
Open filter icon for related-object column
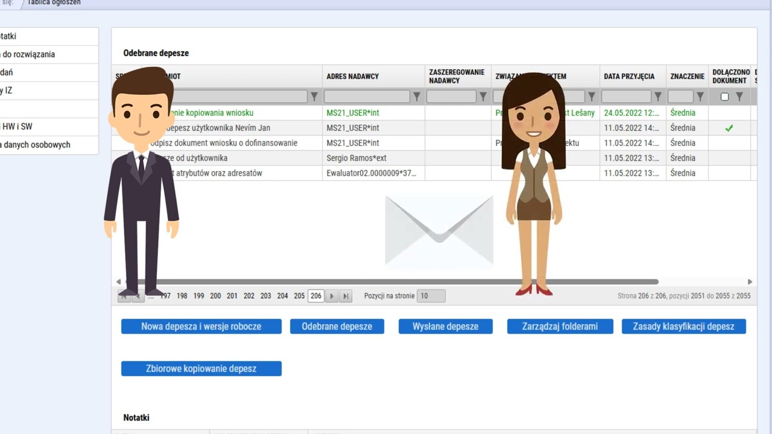click(x=592, y=96)
